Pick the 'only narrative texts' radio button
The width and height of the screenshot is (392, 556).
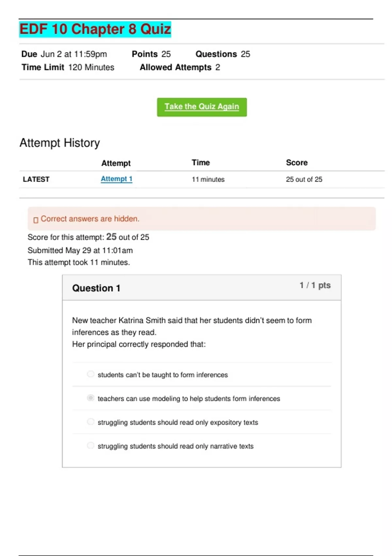[x=90, y=446]
